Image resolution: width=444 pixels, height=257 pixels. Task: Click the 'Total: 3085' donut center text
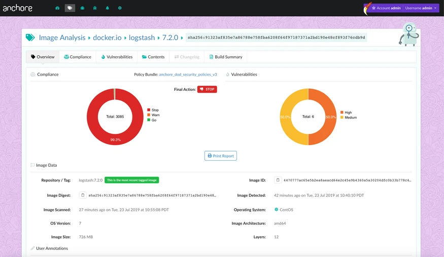pos(115,117)
